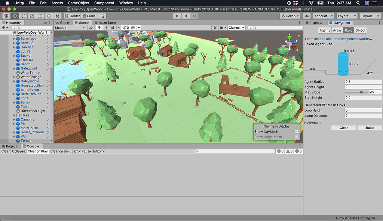Switch to the Game tab
383x221 pixels.
tap(62, 22)
